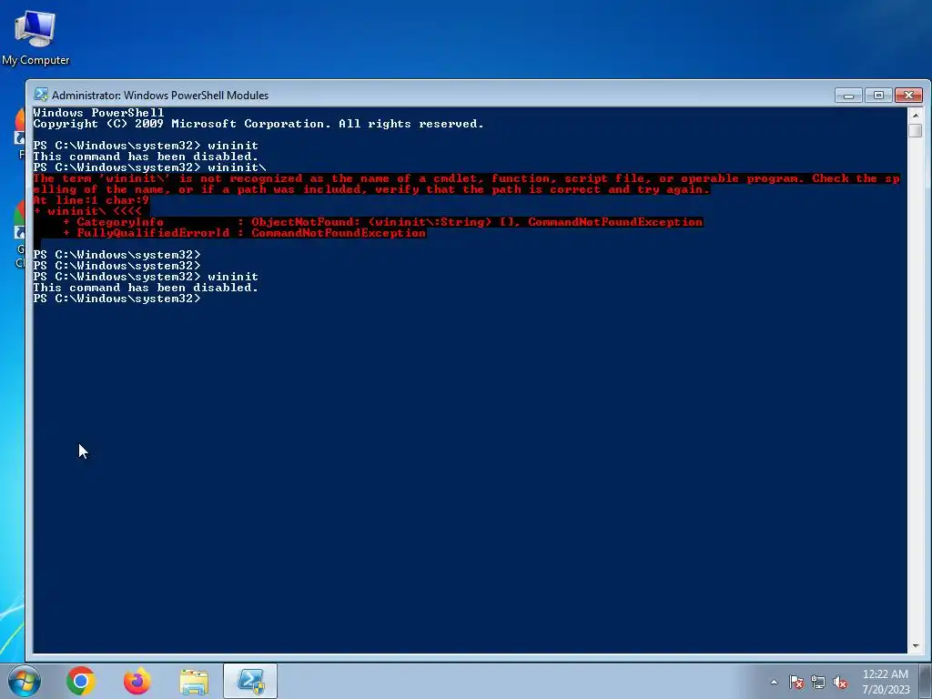This screenshot has height=699, width=932.
Task: Click the 'CategoryInfo' error line
Action: click(x=383, y=222)
